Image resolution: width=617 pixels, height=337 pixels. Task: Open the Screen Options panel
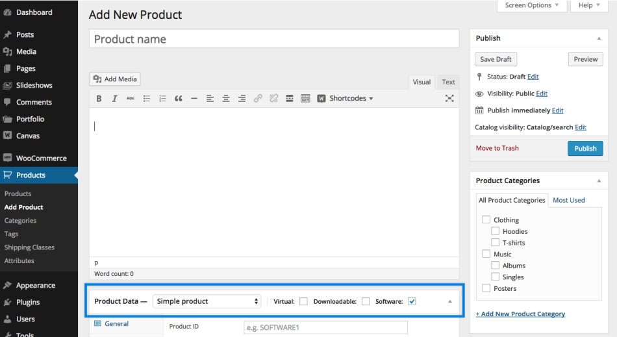point(532,5)
